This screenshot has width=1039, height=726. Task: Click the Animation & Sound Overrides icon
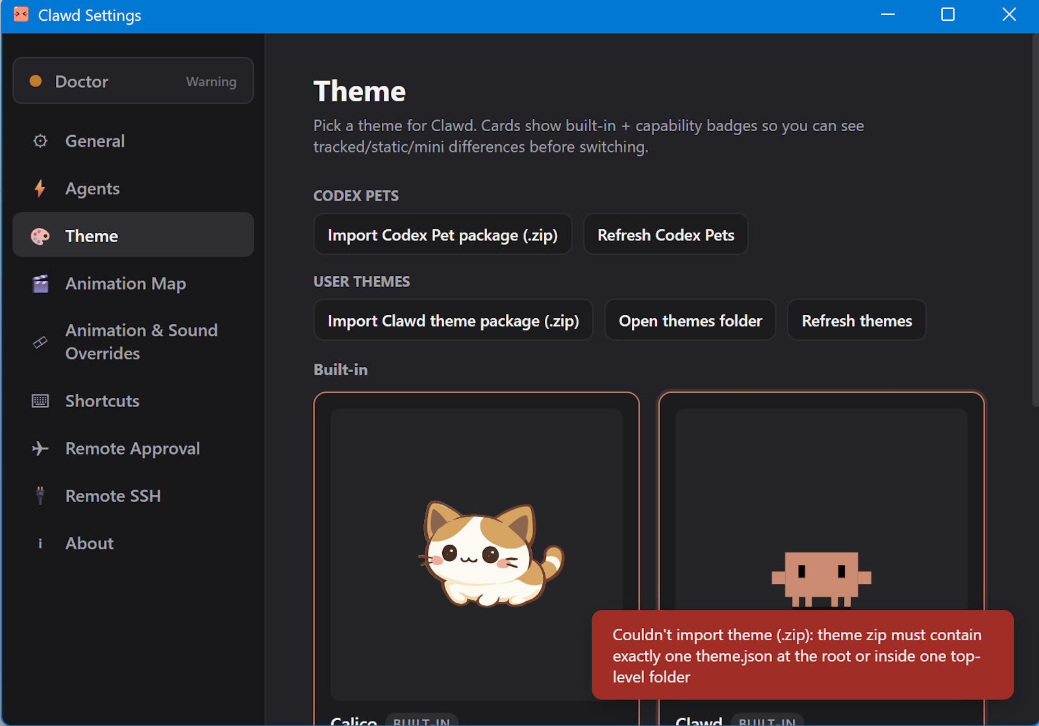point(40,342)
